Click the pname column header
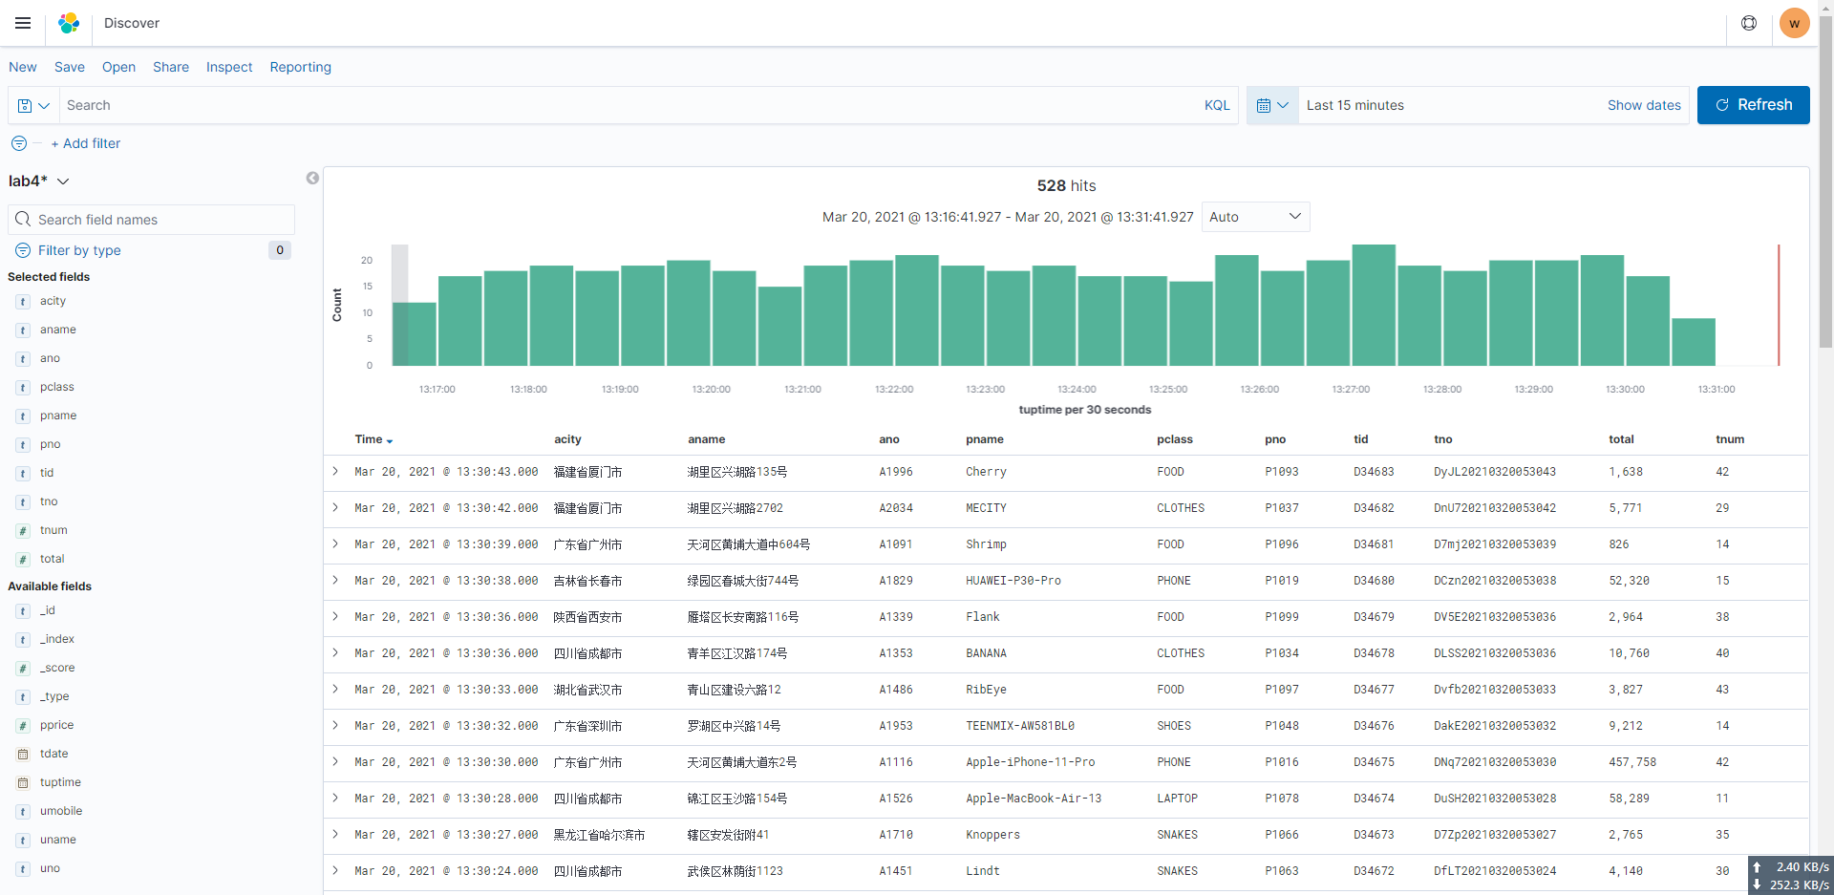Viewport: 1834px width, 895px height. tap(984, 439)
